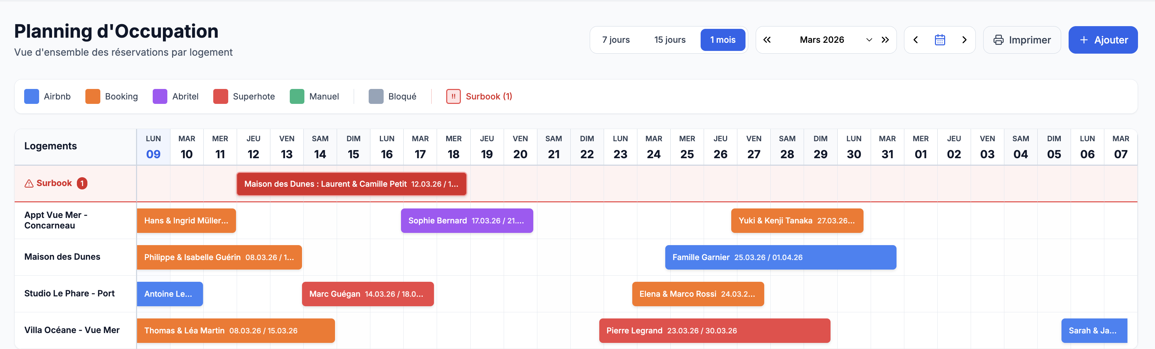Click the red Surbook alert icon in legend
The width and height of the screenshot is (1155, 349).
coord(453,96)
